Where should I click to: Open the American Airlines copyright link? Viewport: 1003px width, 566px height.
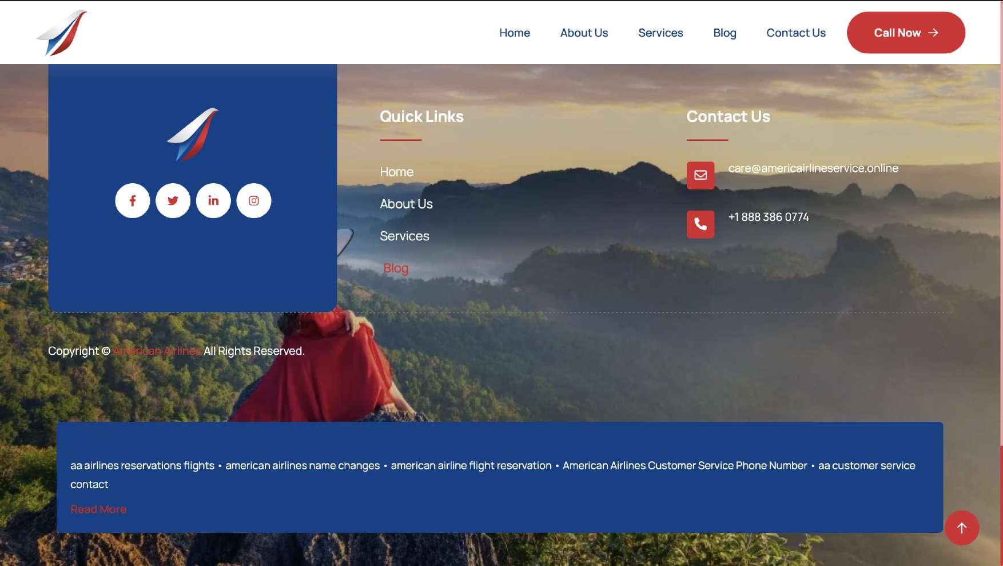[x=157, y=351]
